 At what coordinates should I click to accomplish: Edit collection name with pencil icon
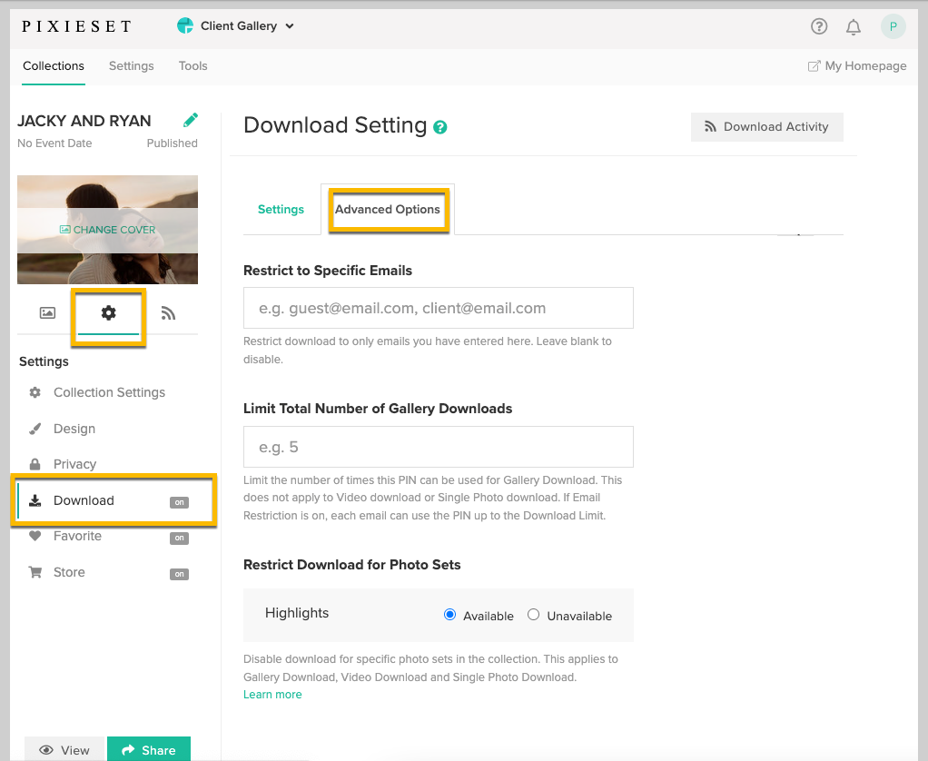coord(191,120)
